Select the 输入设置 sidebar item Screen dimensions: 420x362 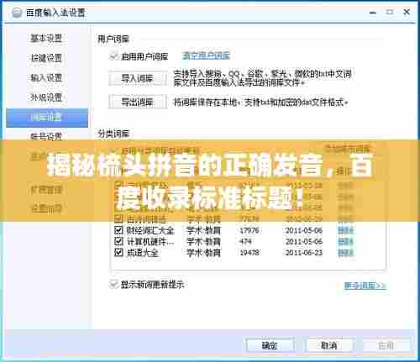[x=46, y=77]
